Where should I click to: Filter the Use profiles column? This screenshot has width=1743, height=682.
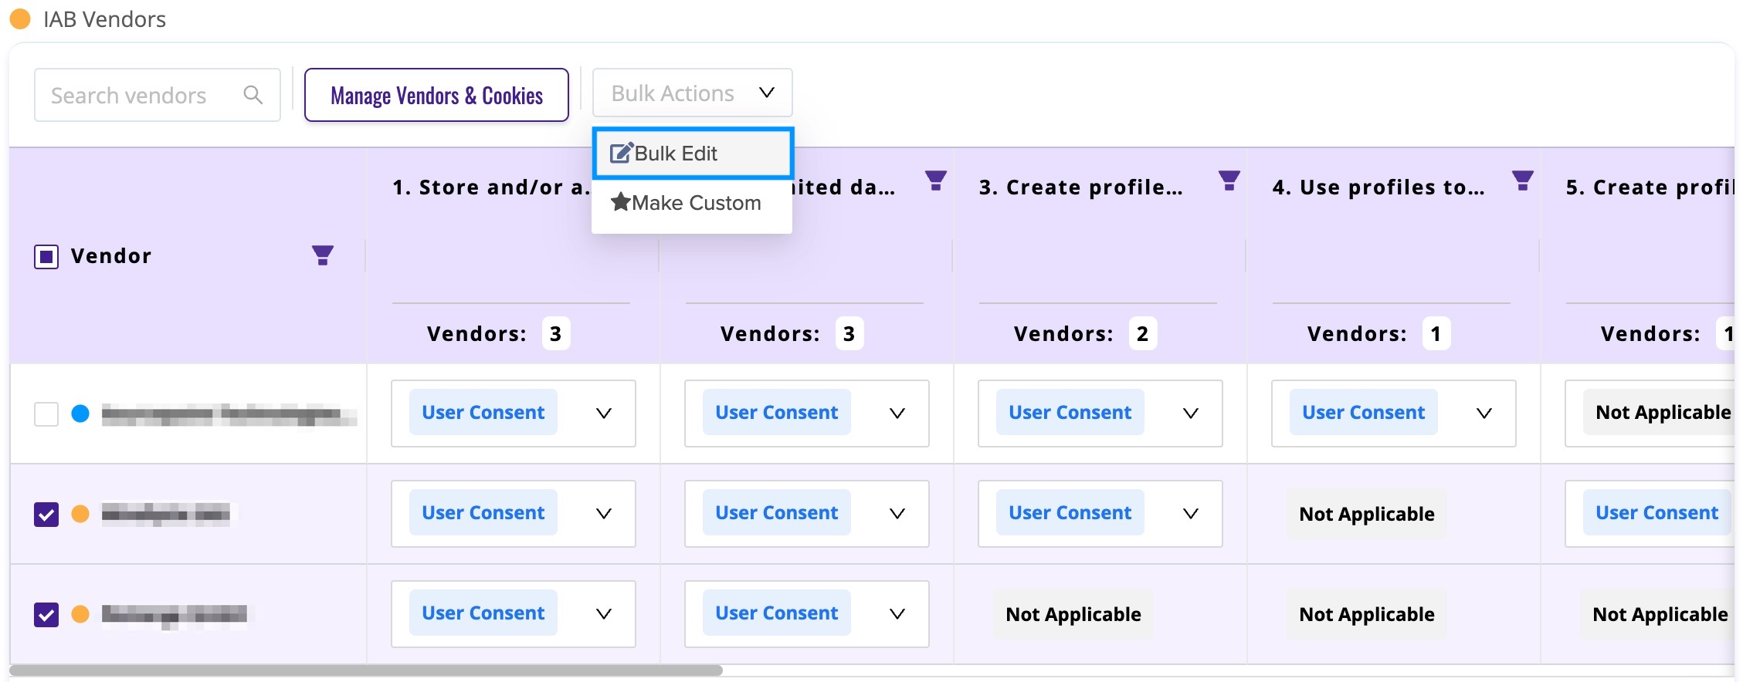coord(1522,181)
